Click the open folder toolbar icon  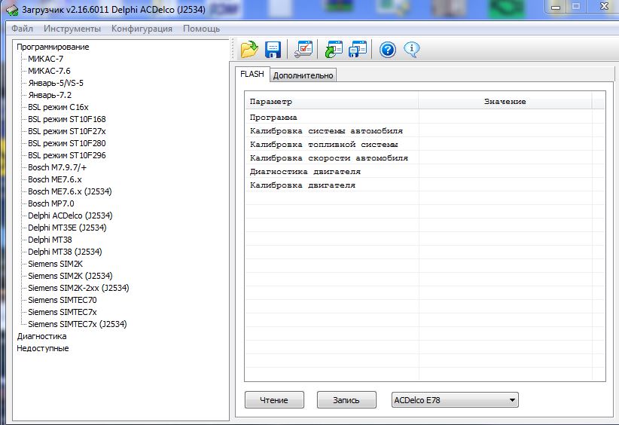tap(249, 50)
